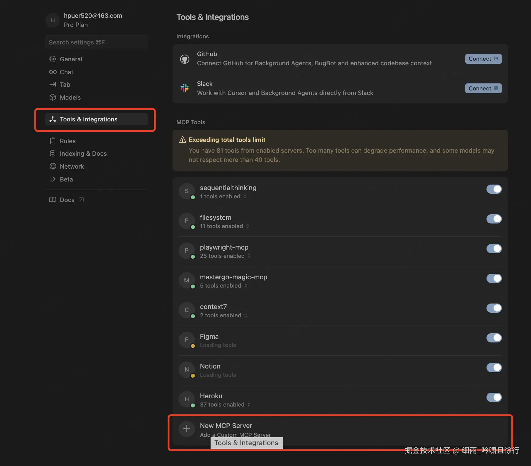This screenshot has height=466, width=531.
Task: Focus the Search settings field
Action: [96, 42]
